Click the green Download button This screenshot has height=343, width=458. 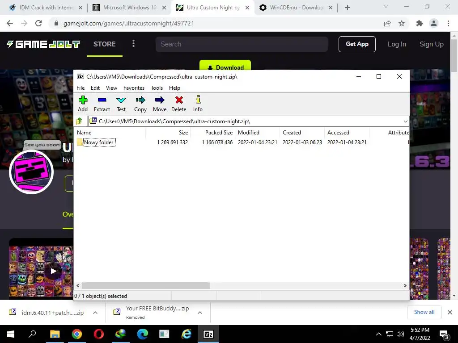click(225, 65)
